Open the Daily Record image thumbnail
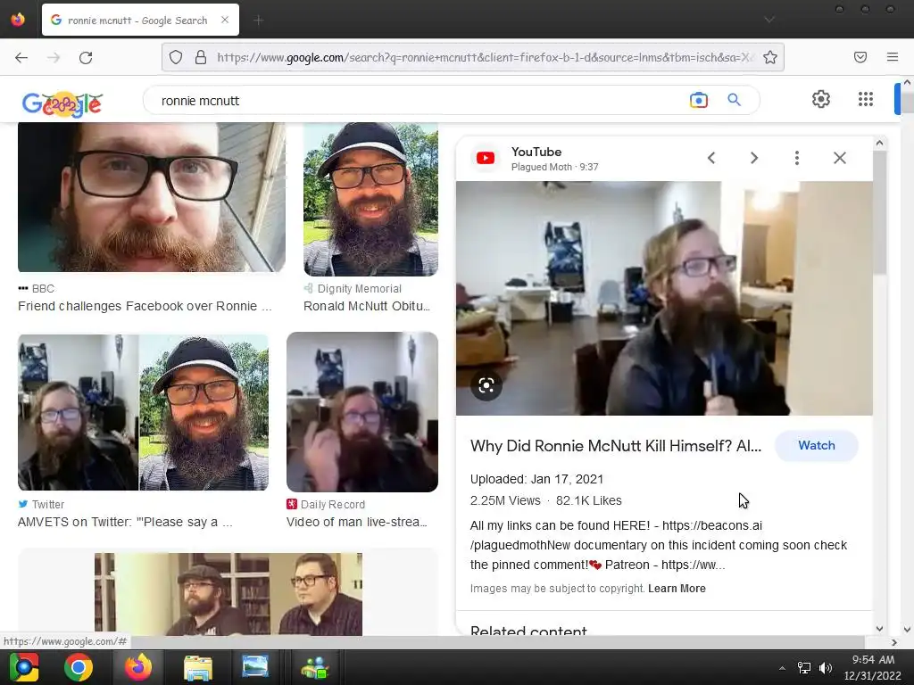914x685 pixels. pyautogui.click(x=362, y=412)
